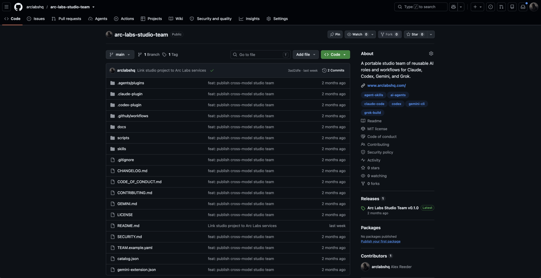Open the Copilot chat icon
This screenshot has height=278, width=541.
(x=454, y=7)
